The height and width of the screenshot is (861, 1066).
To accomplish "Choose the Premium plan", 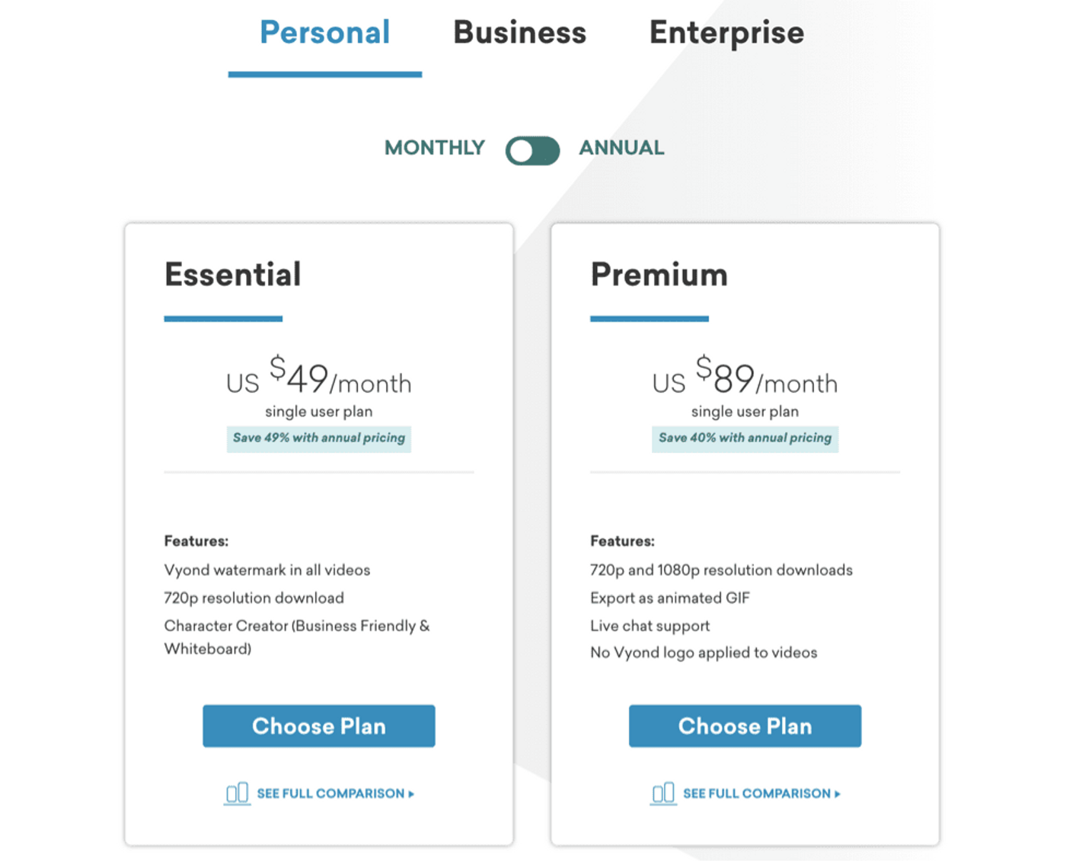I will [745, 725].
